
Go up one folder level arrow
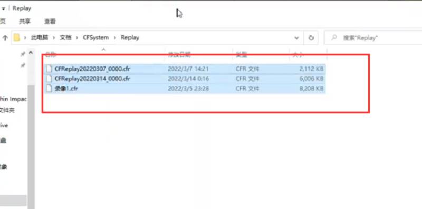(x=5, y=38)
